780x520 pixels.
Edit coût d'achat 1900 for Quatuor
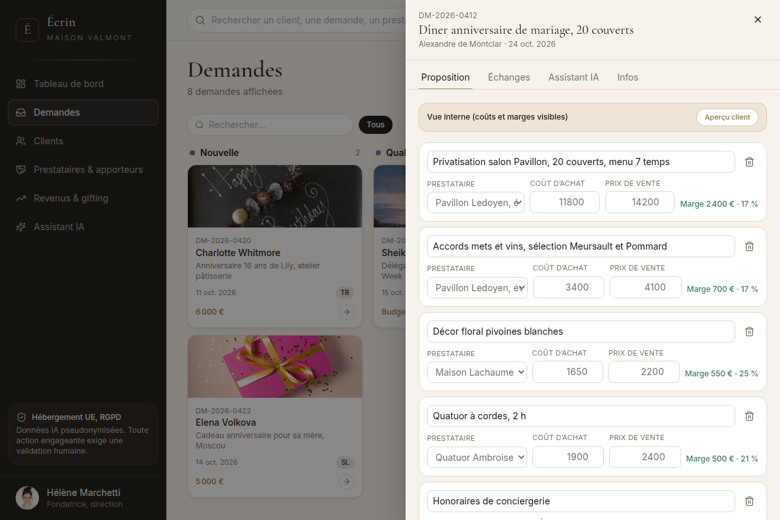click(568, 457)
